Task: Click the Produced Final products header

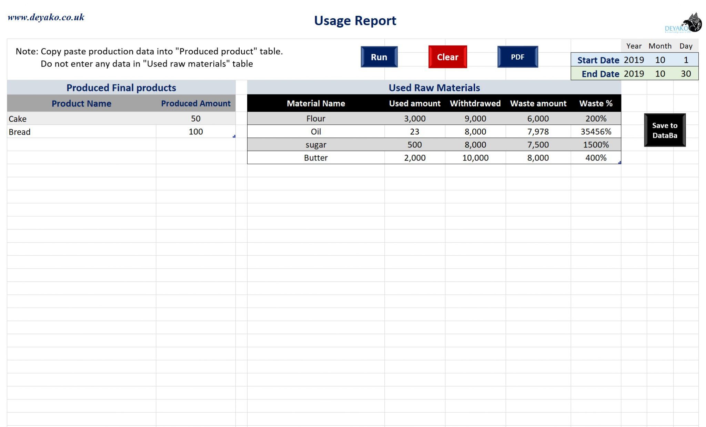Action: point(121,88)
